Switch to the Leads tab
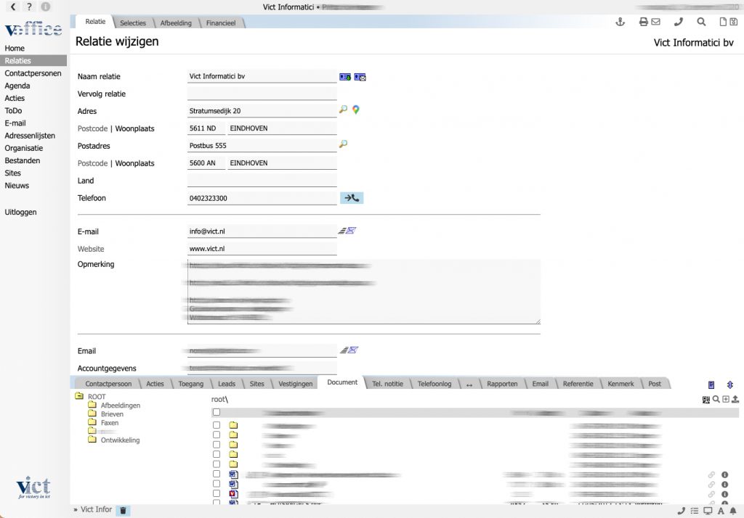 (x=227, y=384)
